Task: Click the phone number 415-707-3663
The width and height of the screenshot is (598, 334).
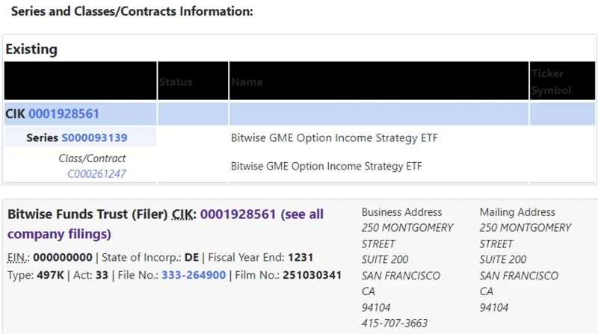Action: (395, 323)
